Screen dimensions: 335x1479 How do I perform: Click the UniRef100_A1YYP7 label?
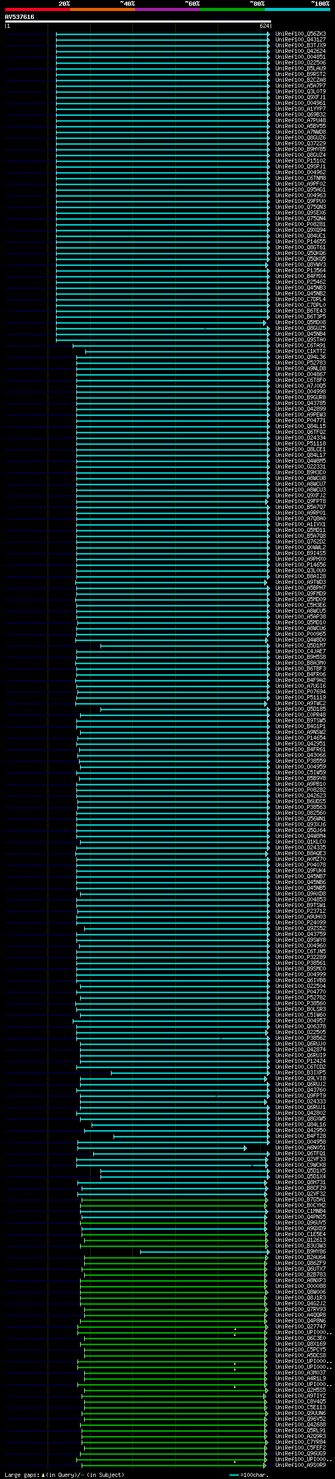pyautogui.click(x=300, y=109)
